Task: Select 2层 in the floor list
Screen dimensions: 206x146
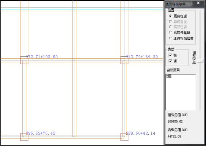Action: (x=169, y=76)
